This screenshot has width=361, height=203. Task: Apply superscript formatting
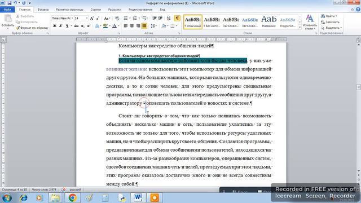89,26
